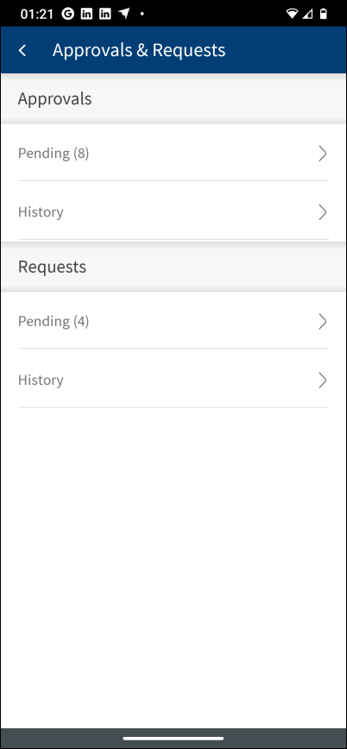This screenshot has height=749, width=347.
Task: Open Pending (8) approvals list
Action: pos(173,153)
